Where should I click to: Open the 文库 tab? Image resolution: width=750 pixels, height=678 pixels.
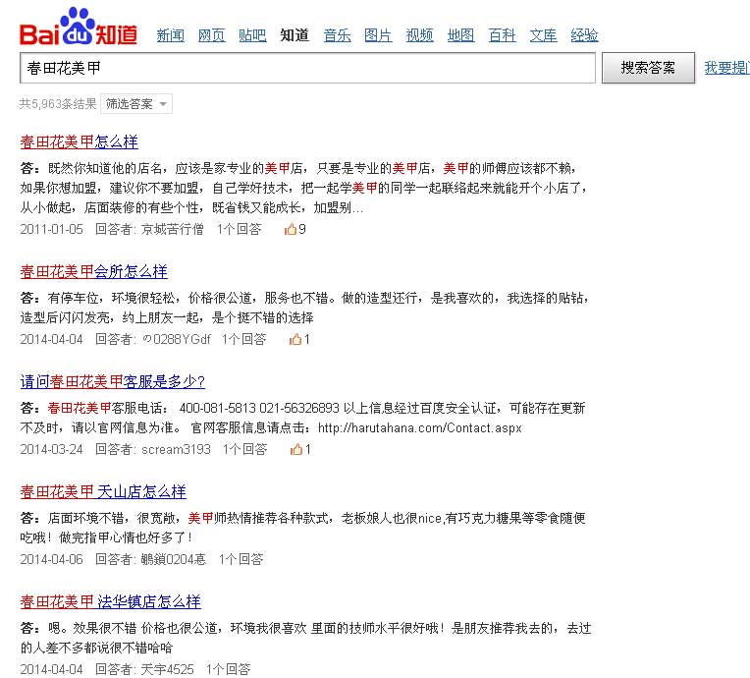click(x=543, y=35)
